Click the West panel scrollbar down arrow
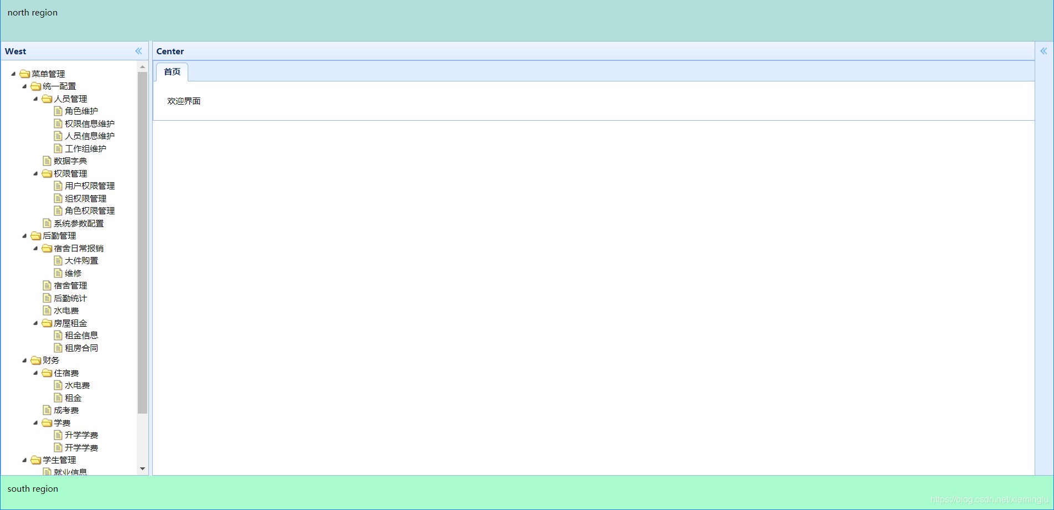Viewport: 1054px width, 510px height. coord(142,469)
